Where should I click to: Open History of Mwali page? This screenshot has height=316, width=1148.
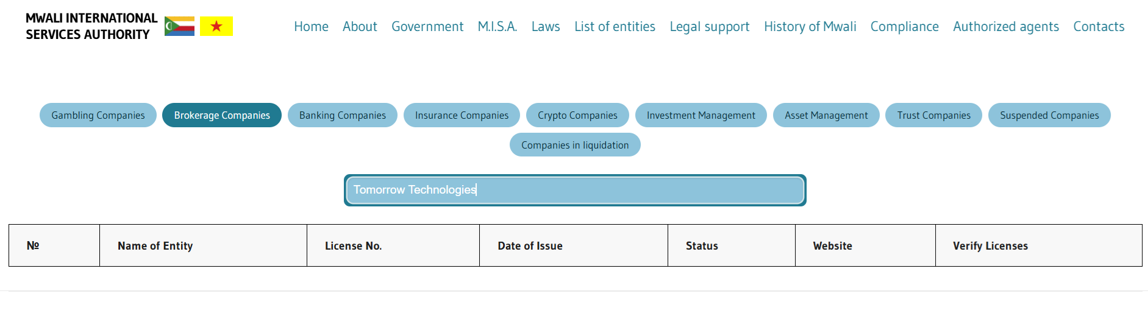pos(810,27)
